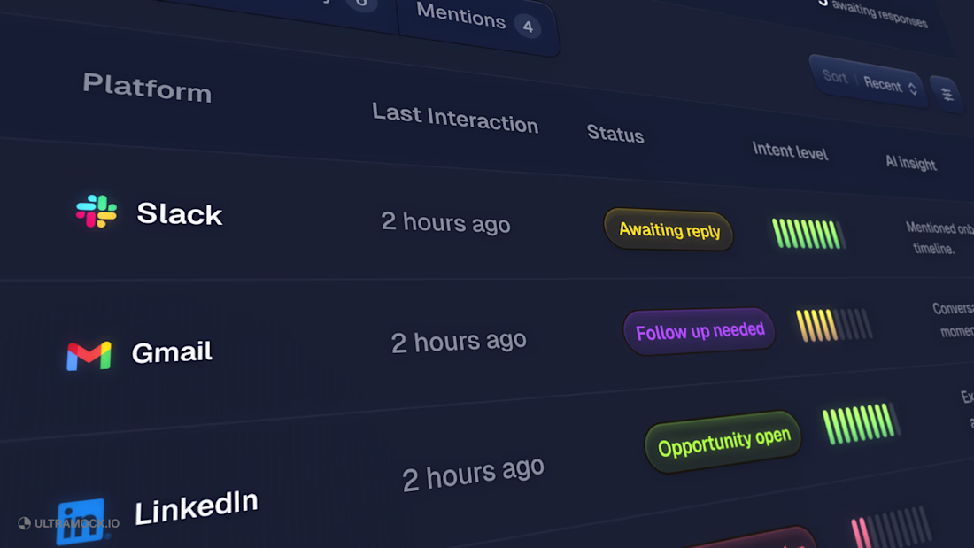Select the Gmail platform name

tap(172, 352)
